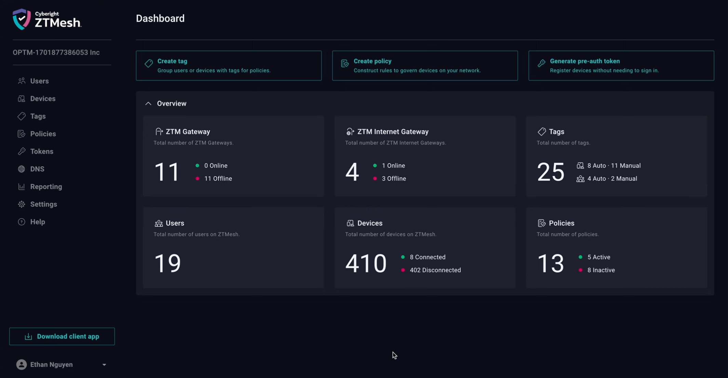Screen dimensions: 728x378
Task: Click the Tags icon in the sidebar
Action: pyautogui.click(x=21, y=116)
